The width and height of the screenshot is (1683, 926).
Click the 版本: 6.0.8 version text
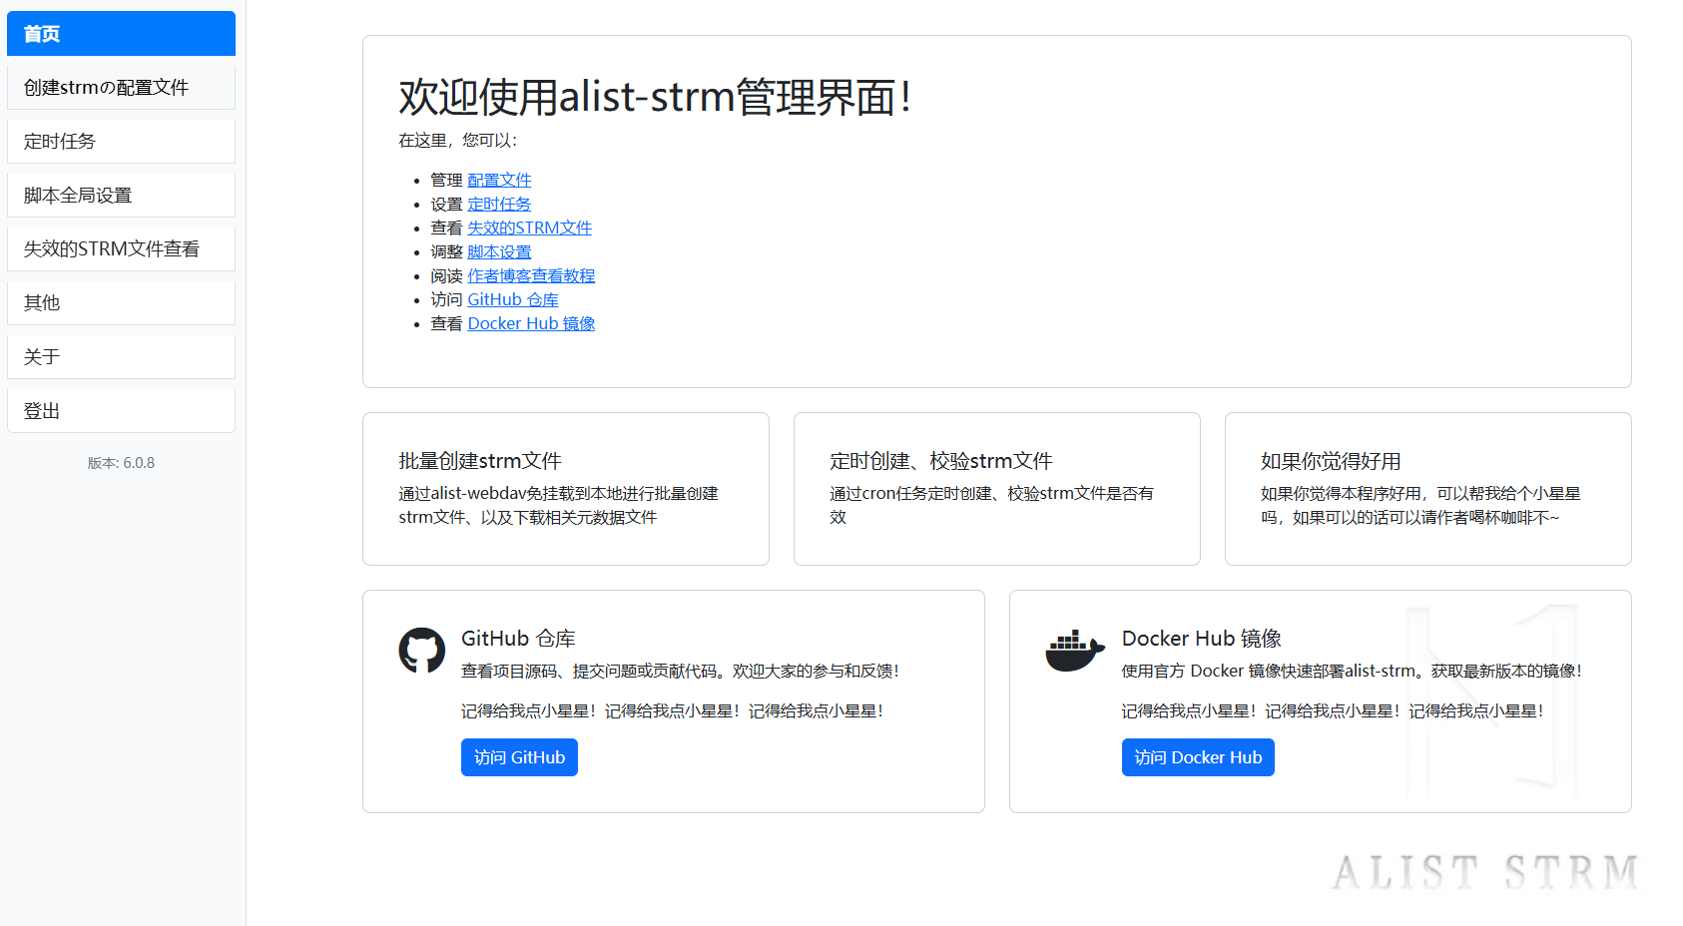[x=121, y=463]
